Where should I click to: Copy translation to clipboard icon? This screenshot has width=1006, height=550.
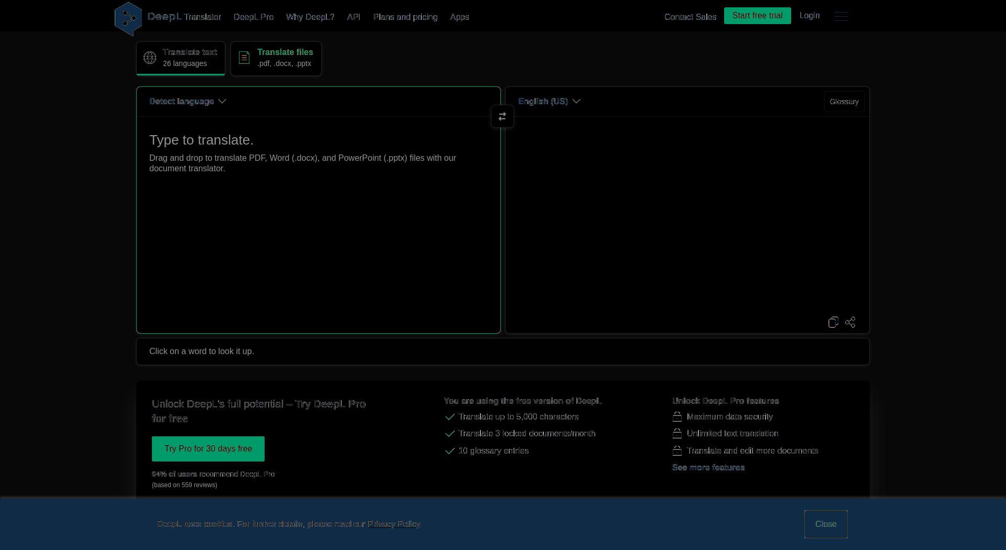833,322
